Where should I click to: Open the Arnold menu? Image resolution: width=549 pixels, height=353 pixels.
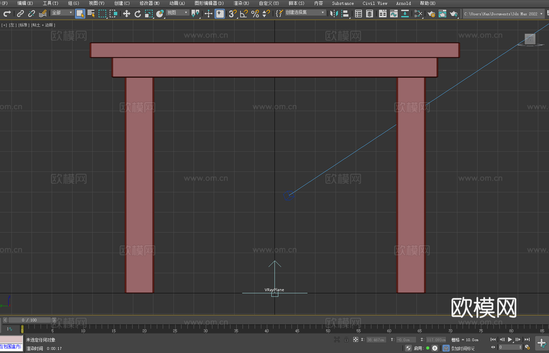click(404, 3)
